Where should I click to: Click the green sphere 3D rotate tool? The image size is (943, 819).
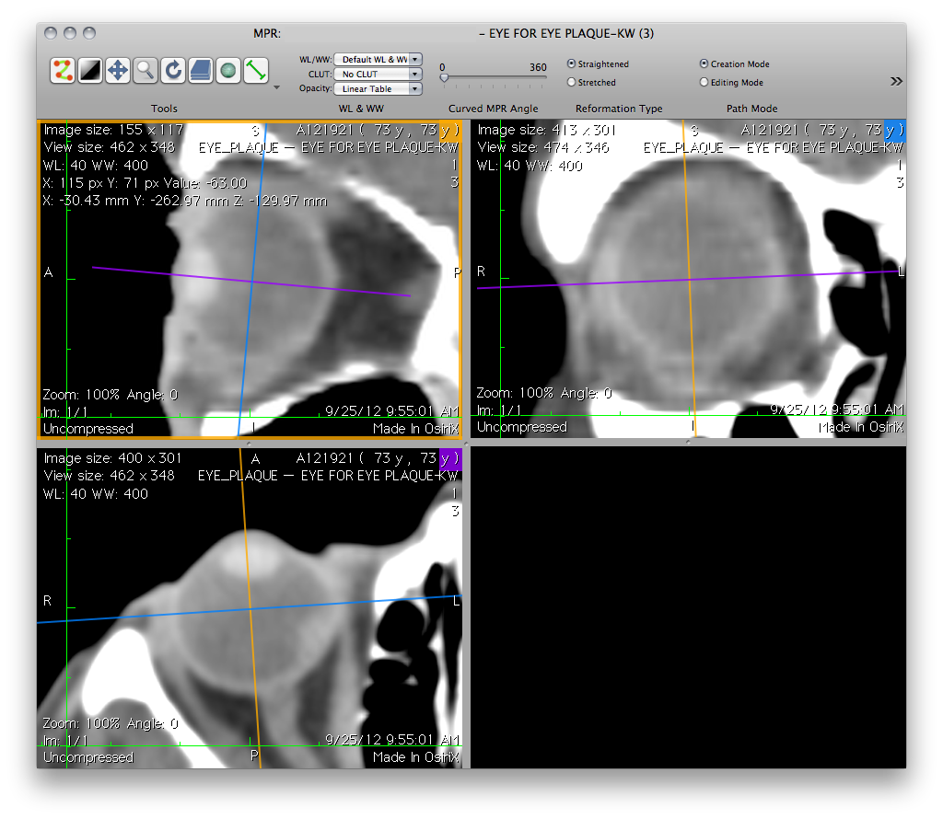(x=227, y=70)
